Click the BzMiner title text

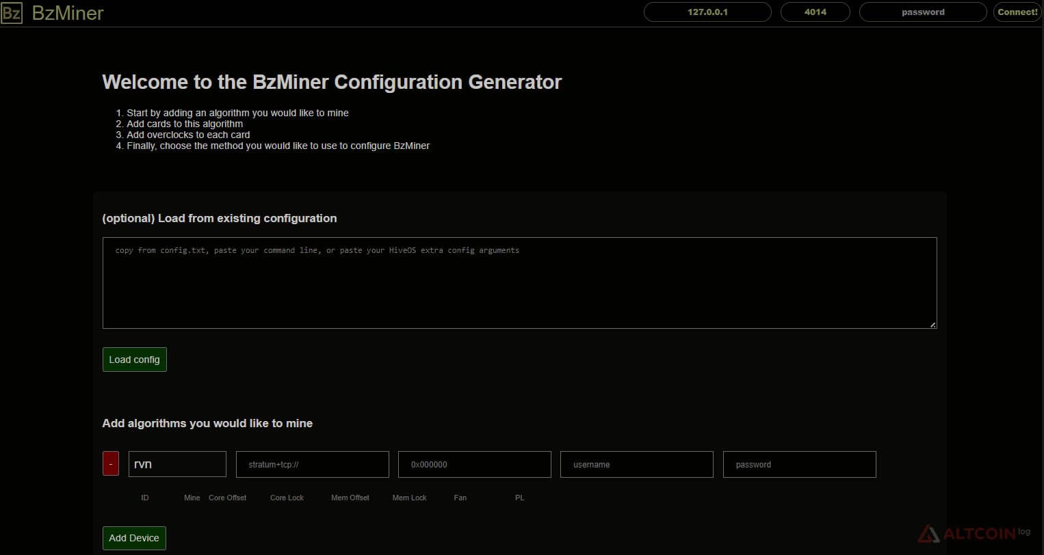coord(68,13)
